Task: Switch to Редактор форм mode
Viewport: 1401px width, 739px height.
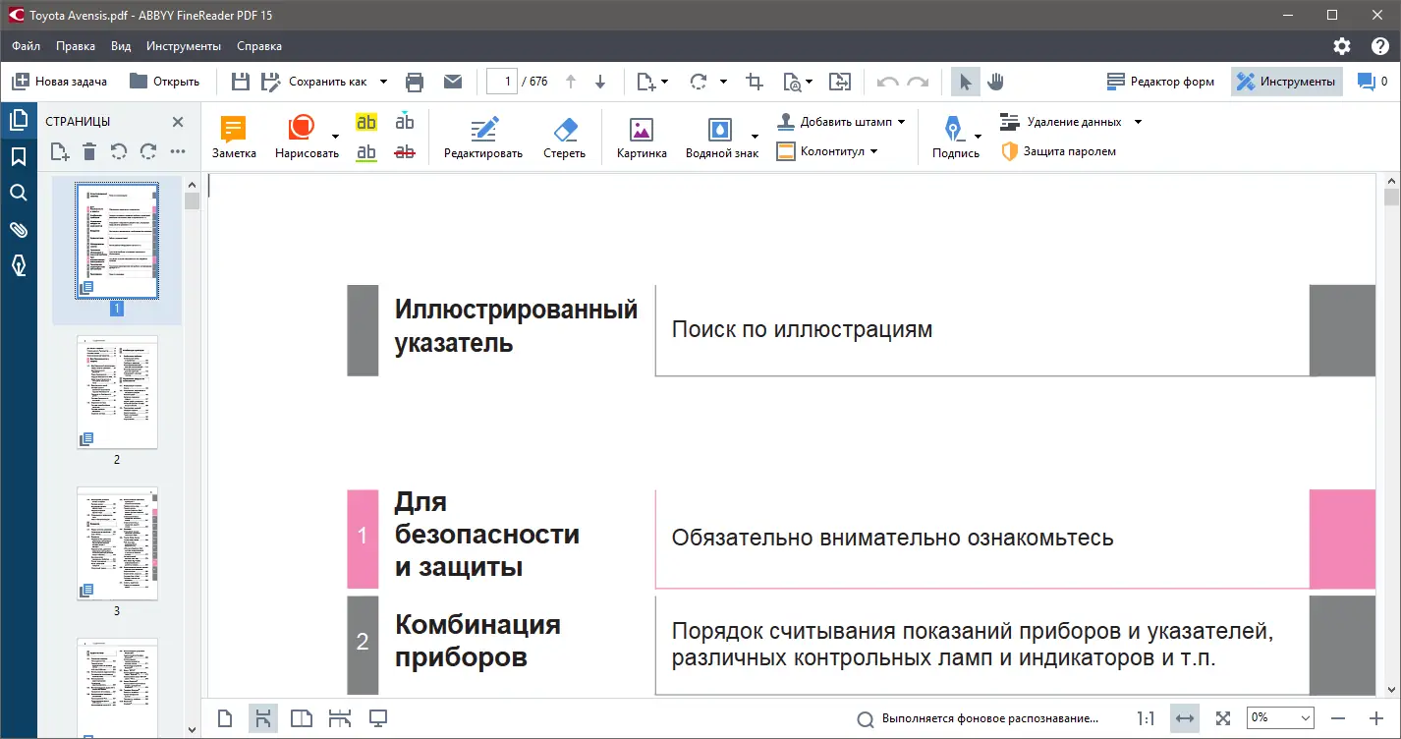Action: tap(1160, 81)
